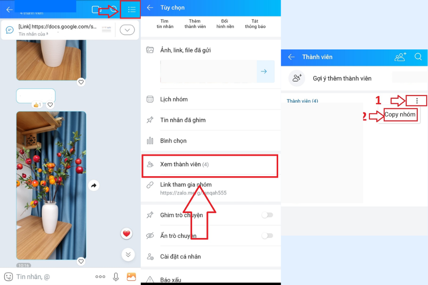This screenshot has width=428, height=285.
Task: Click the add member icon in Thành viên header
Action: point(400,57)
